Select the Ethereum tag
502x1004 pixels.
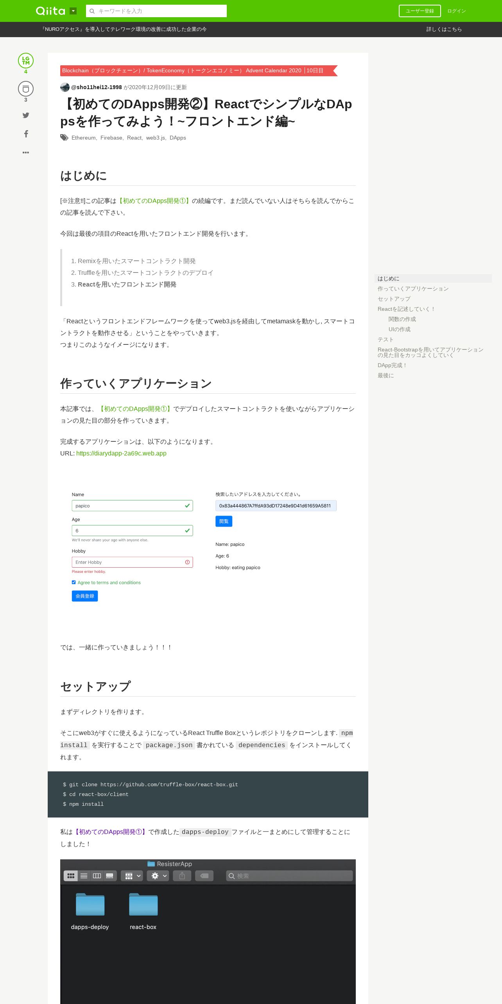pyautogui.click(x=83, y=138)
